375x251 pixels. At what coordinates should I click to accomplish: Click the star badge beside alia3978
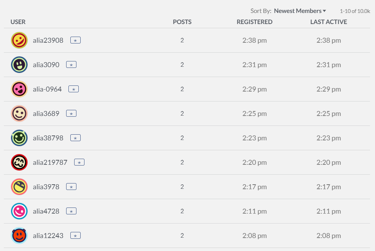click(71, 187)
